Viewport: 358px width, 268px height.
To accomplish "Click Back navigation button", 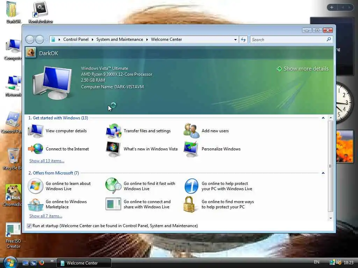I will (x=30, y=39).
